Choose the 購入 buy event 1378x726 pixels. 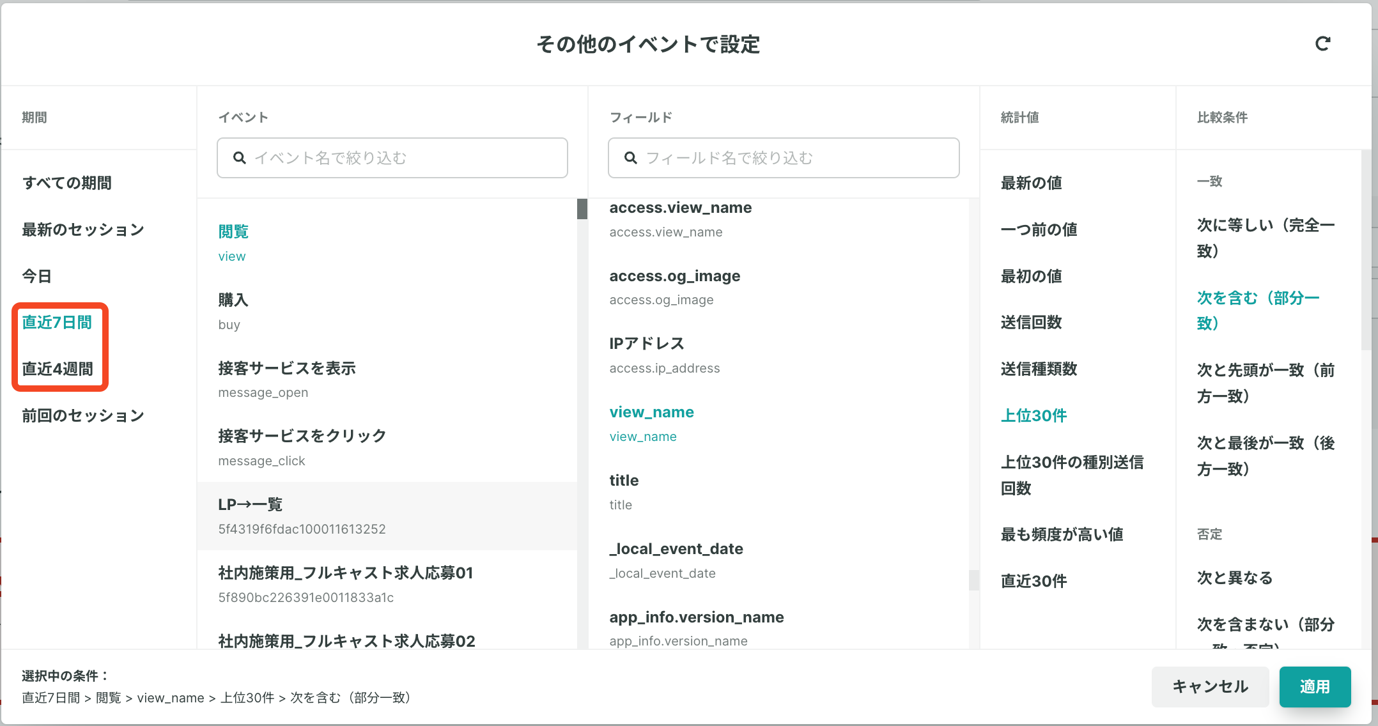click(x=387, y=311)
